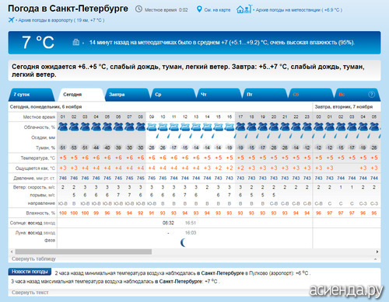Click humidity value 99 at hour 04 today
Image resolution: width=389 pixels, height=302 pixels.
tap(96, 213)
